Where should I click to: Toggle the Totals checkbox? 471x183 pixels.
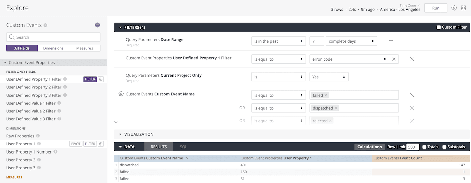[424, 147]
